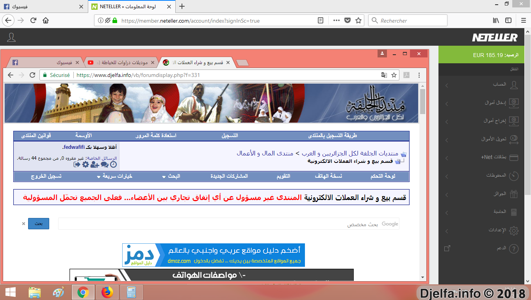Viewport: 531px width, 300px height.
Task: Open البحث dropdown in forum navbar
Action: [171, 177]
